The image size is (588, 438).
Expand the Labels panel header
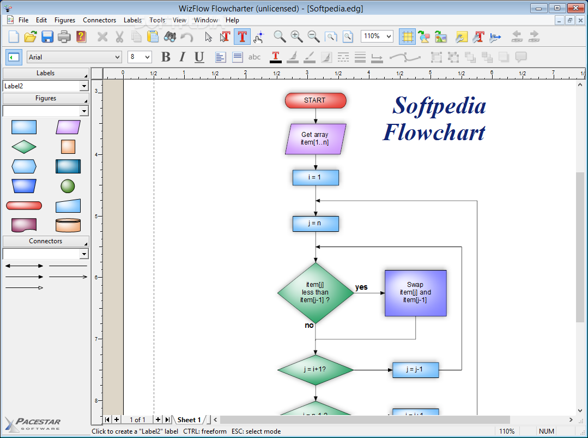(46, 73)
